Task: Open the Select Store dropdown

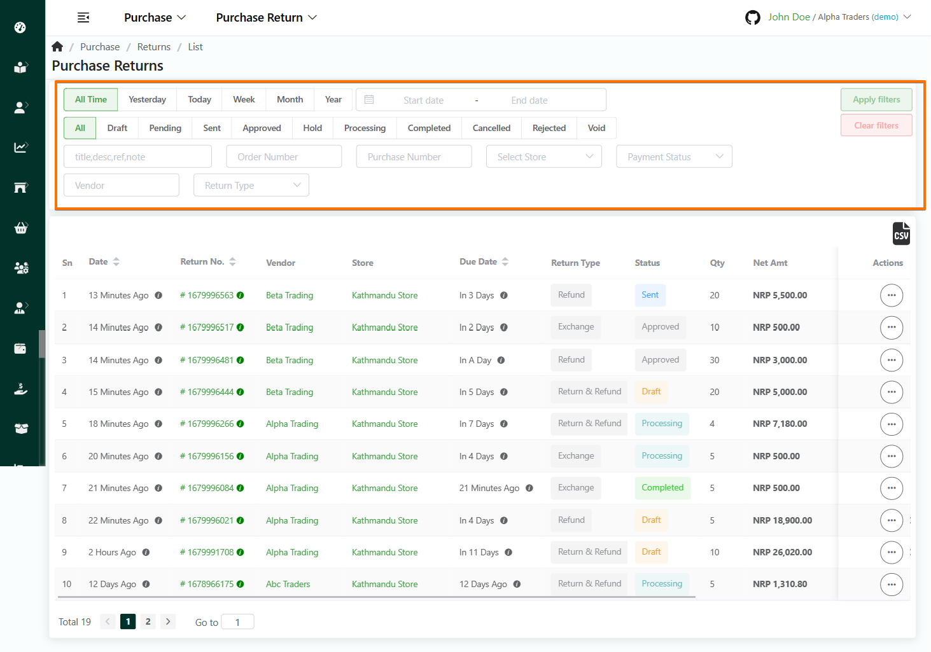Action: tap(544, 156)
